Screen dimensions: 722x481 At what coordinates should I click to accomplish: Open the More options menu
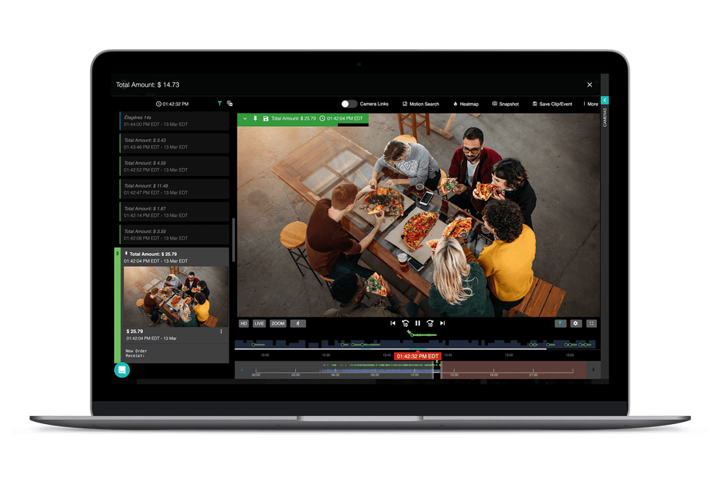[591, 104]
